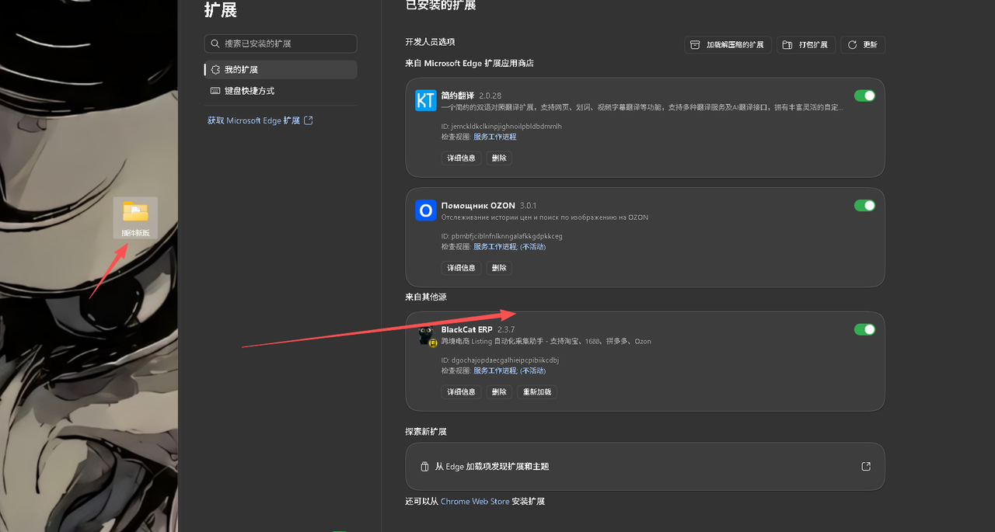
Task: Click 重新加载 for BlackCat ERP
Action: [x=537, y=392]
